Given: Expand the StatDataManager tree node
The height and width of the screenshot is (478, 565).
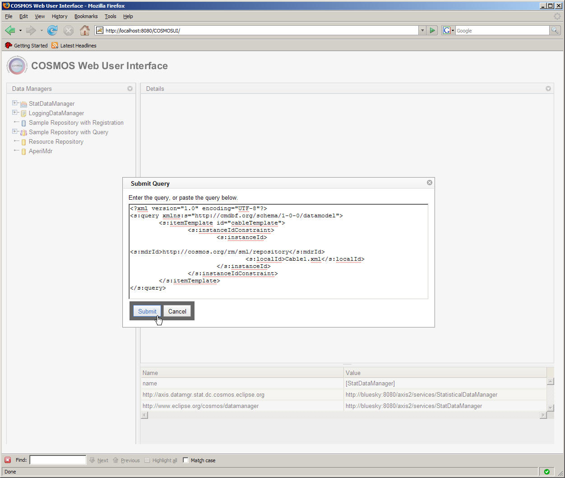Looking at the screenshot, I should point(14,103).
